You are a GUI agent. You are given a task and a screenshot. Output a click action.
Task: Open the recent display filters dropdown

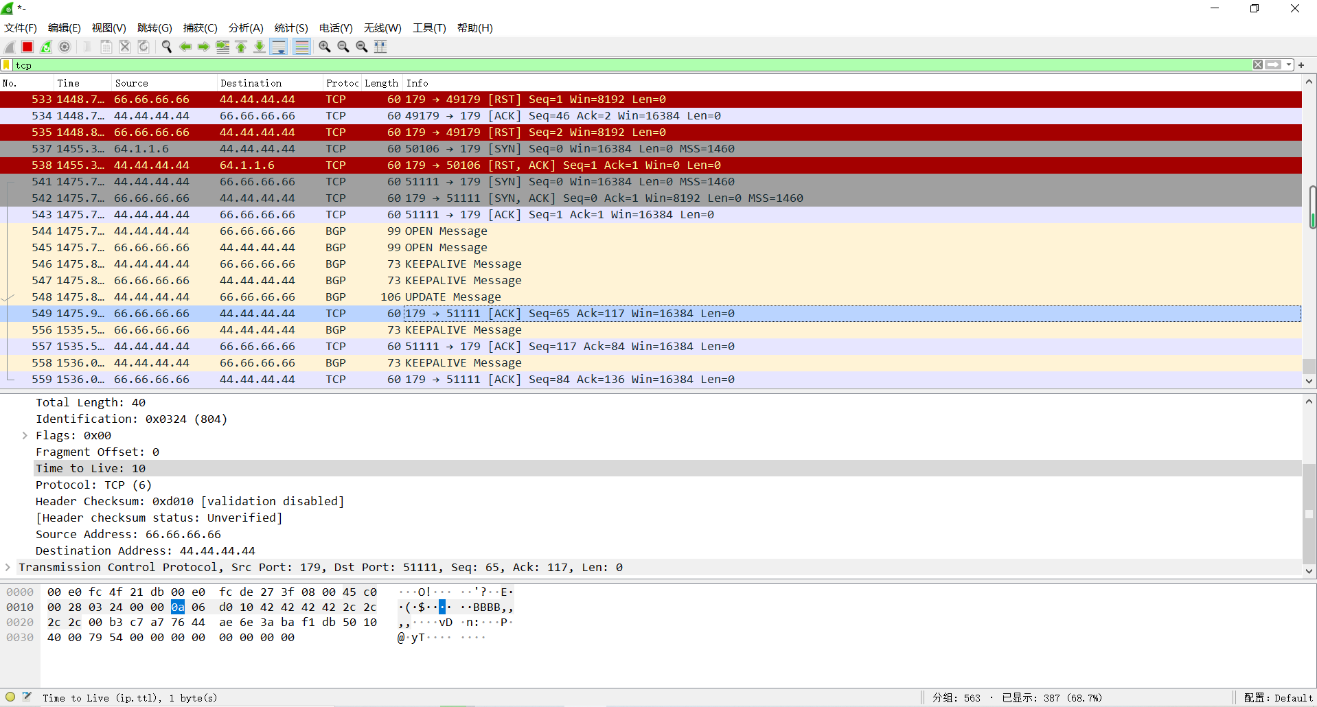[x=1289, y=65]
